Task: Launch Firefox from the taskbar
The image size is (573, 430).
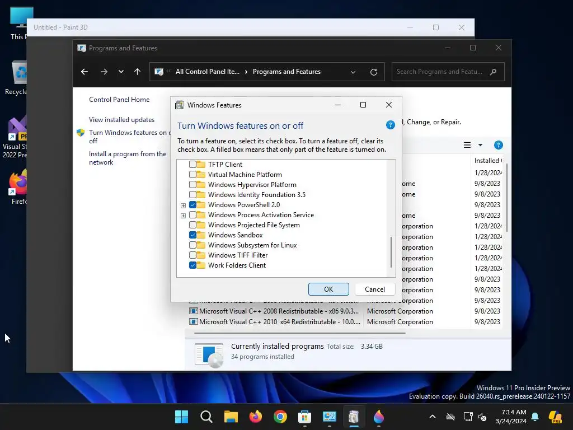Action: (x=255, y=417)
